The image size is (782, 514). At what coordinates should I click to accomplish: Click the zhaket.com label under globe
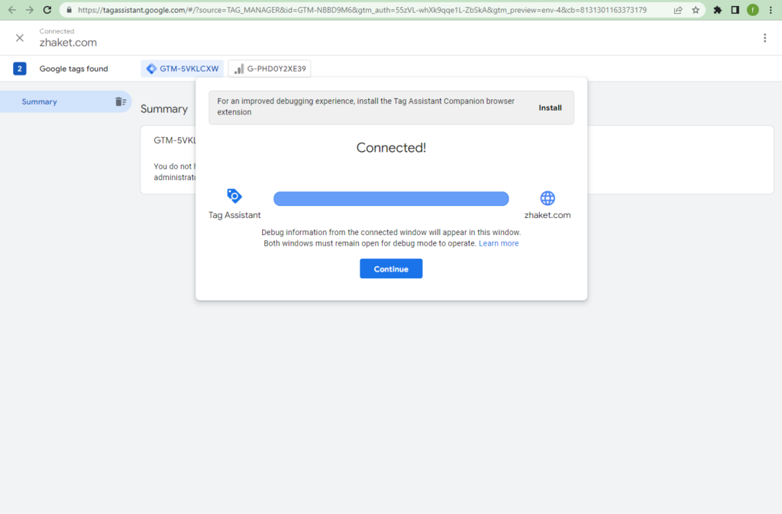pos(548,215)
